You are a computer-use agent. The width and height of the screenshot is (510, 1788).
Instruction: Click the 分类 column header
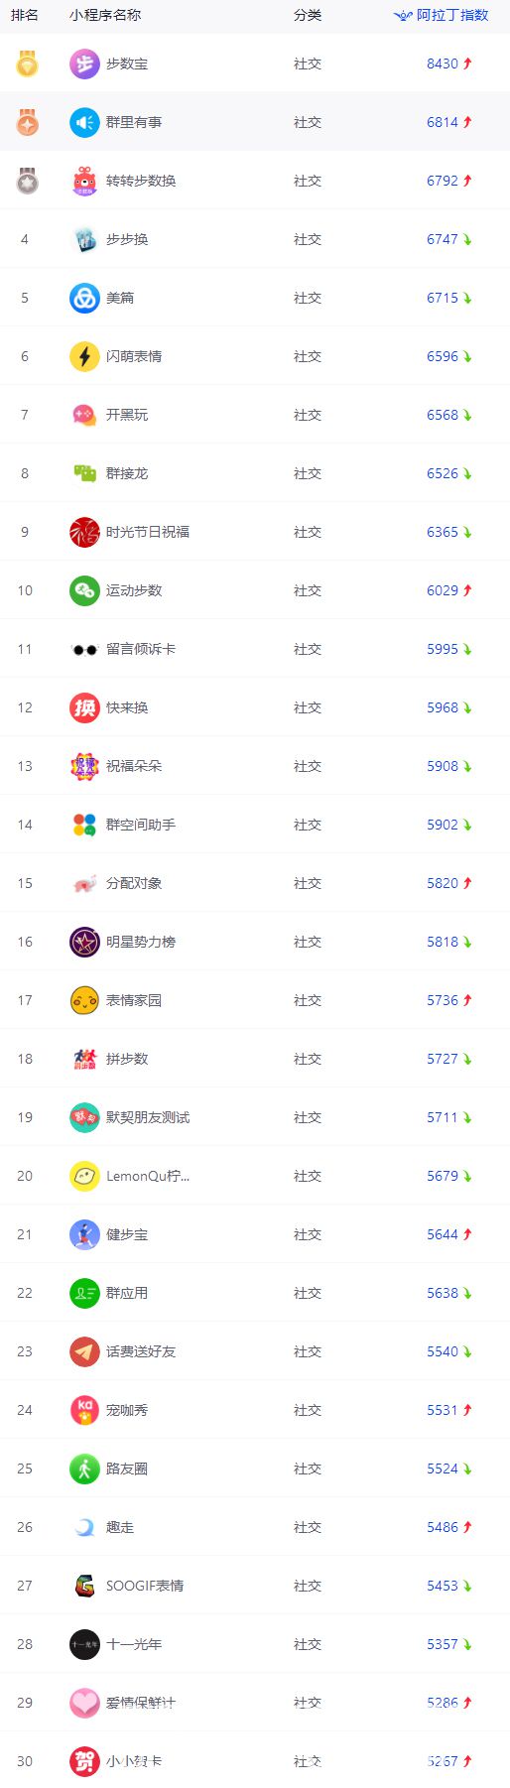pos(308,15)
